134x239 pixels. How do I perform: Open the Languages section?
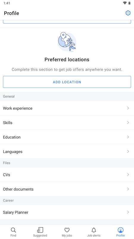tap(67, 151)
